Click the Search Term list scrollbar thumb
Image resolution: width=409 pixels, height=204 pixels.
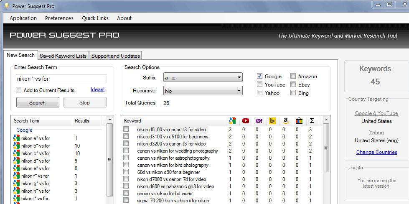(x=110, y=160)
